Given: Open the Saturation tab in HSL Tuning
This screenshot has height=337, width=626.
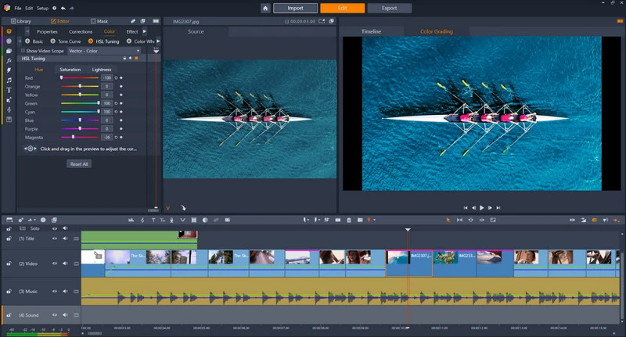Looking at the screenshot, I should pyautogui.click(x=70, y=70).
